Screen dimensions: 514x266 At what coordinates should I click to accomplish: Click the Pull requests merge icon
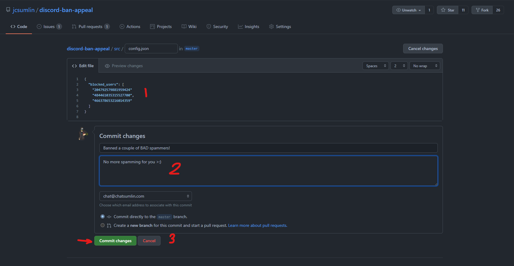[x=74, y=27]
